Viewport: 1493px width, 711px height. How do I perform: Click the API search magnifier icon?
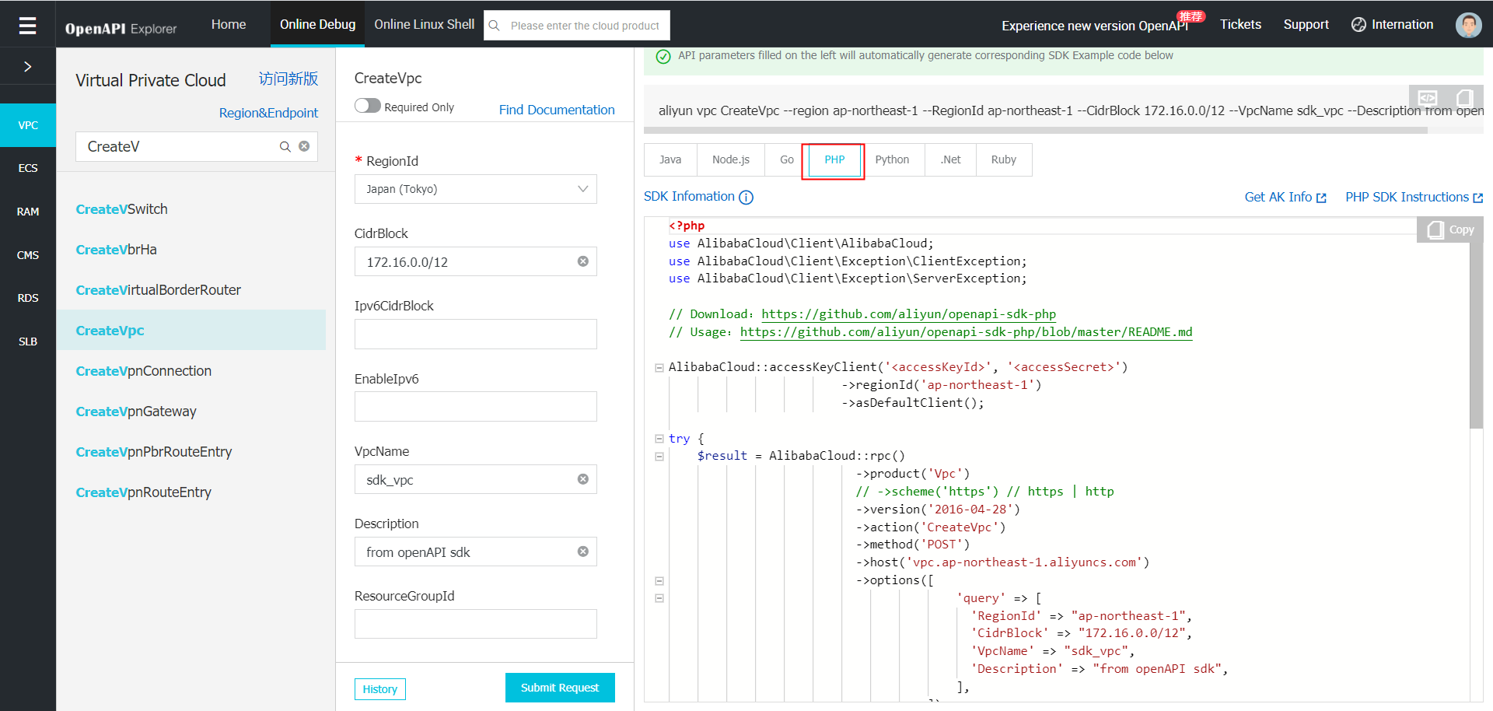click(x=285, y=146)
